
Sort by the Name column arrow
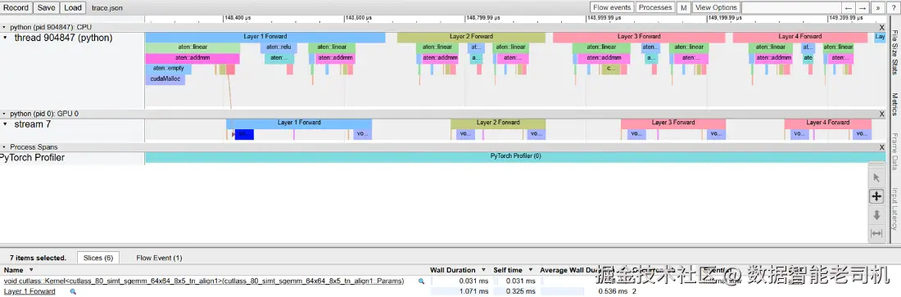31,270
